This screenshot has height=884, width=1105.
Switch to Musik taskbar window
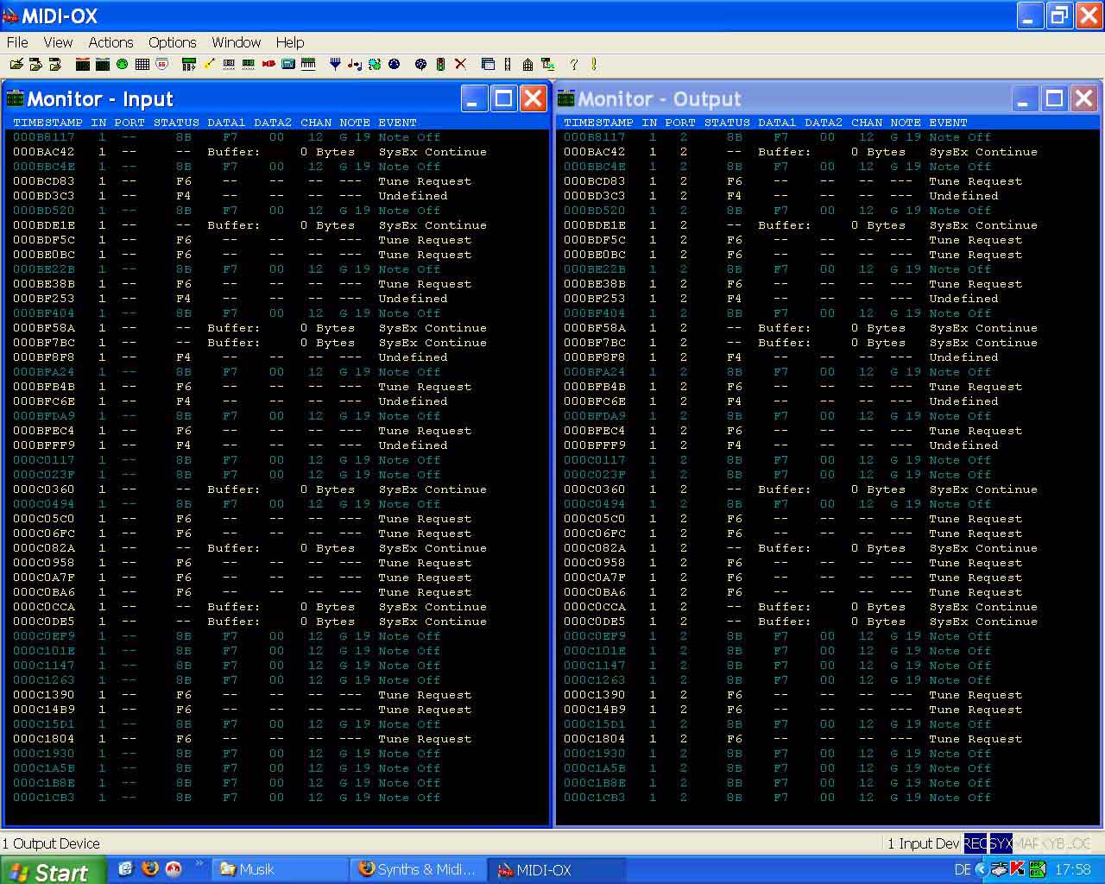[279, 870]
